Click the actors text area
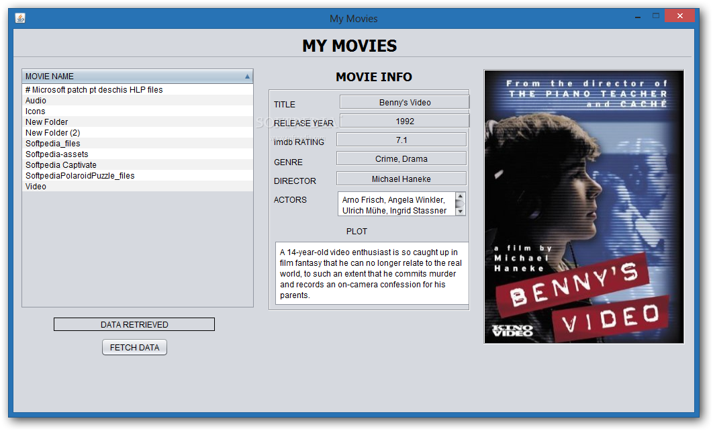 [397, 203]
